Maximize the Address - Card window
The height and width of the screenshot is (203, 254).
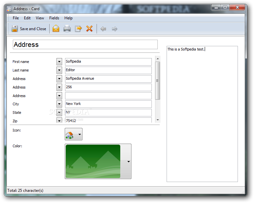tap(225, 8)
